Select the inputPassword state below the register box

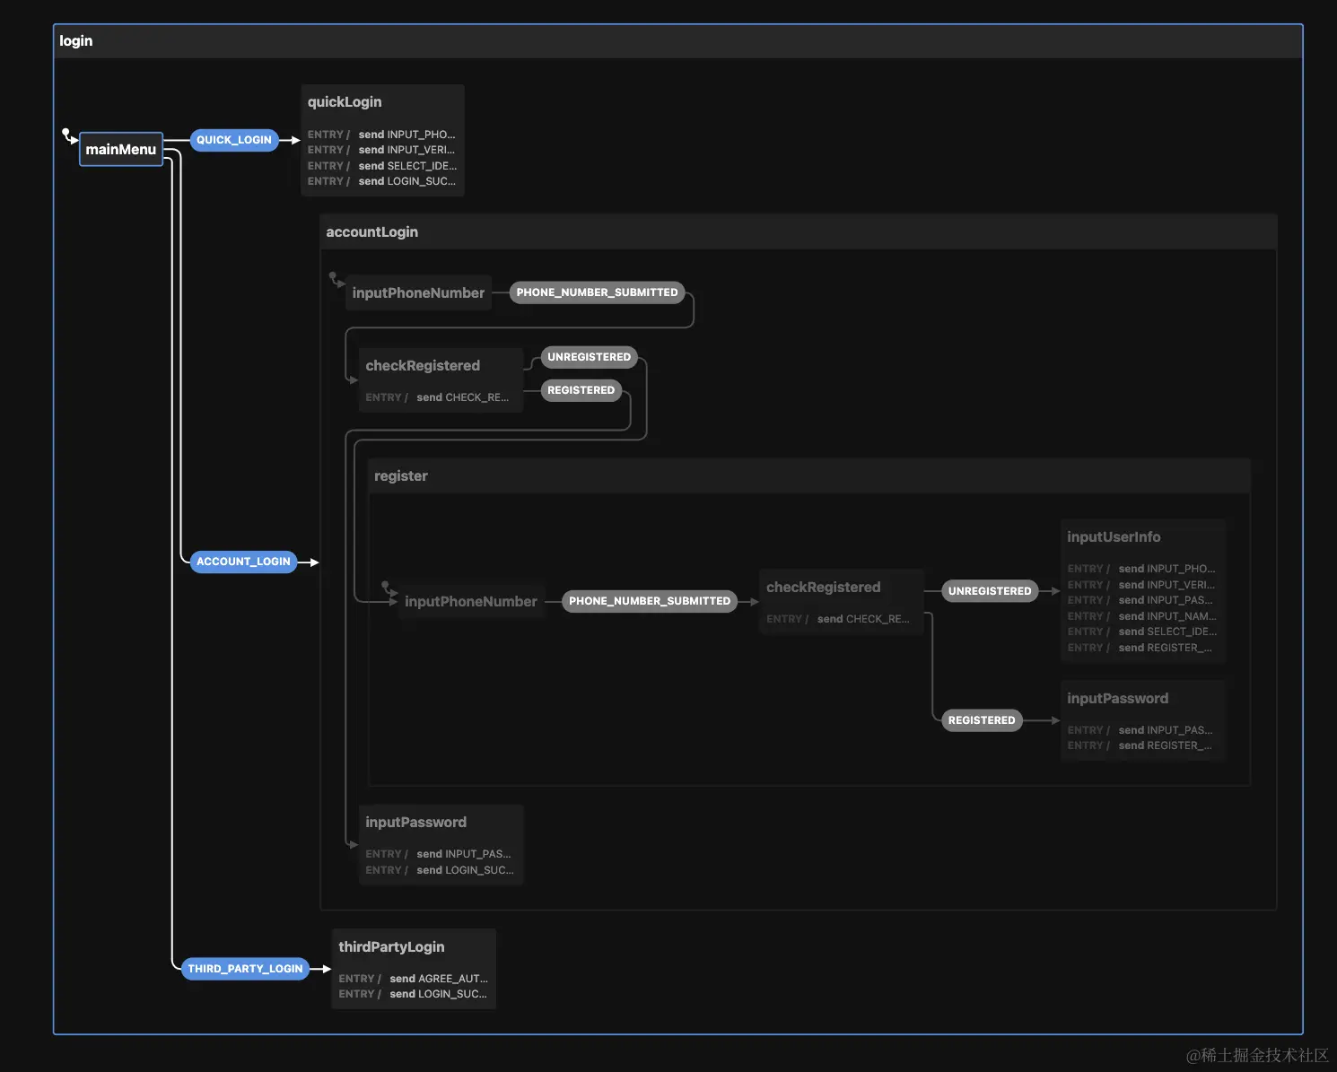click(x=441, y=845)
